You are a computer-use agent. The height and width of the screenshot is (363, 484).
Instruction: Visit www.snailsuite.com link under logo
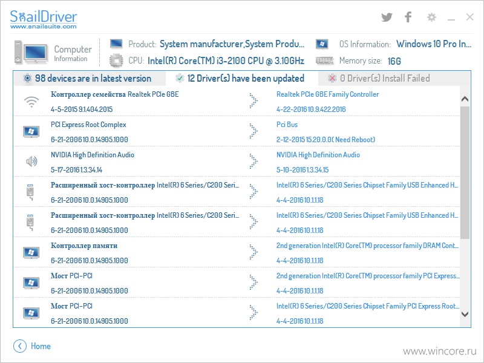coord(43,27)
